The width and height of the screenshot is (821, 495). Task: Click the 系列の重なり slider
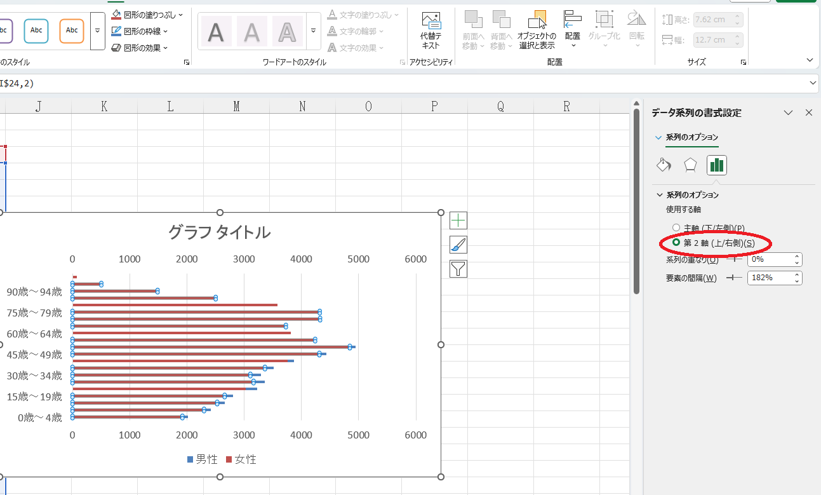click(x=734, y=259)
